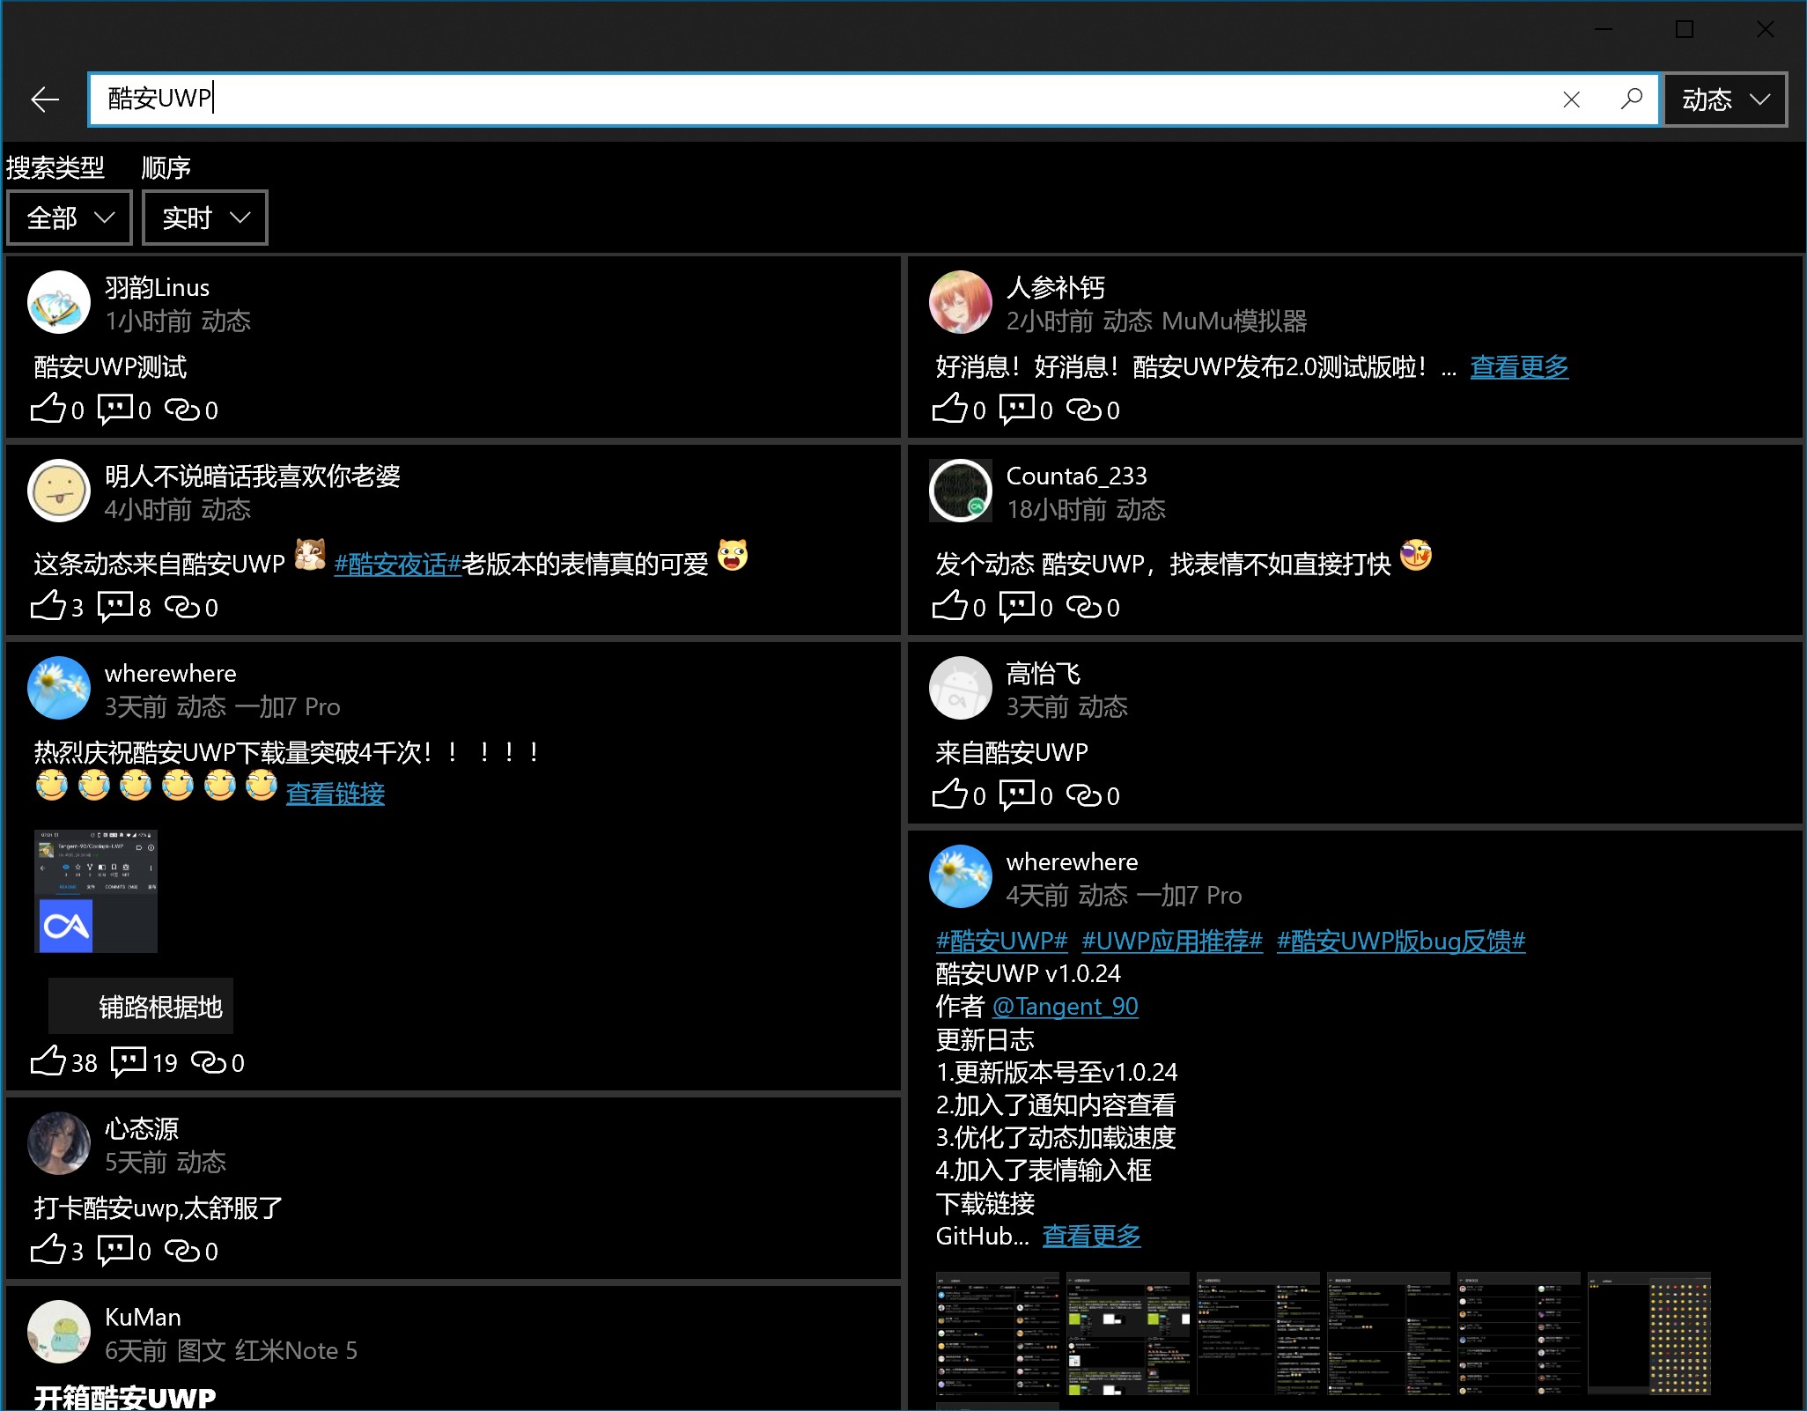Click the 铺路根据地 tag button
The image size is (1807, 1411).
coord(141,1006)
